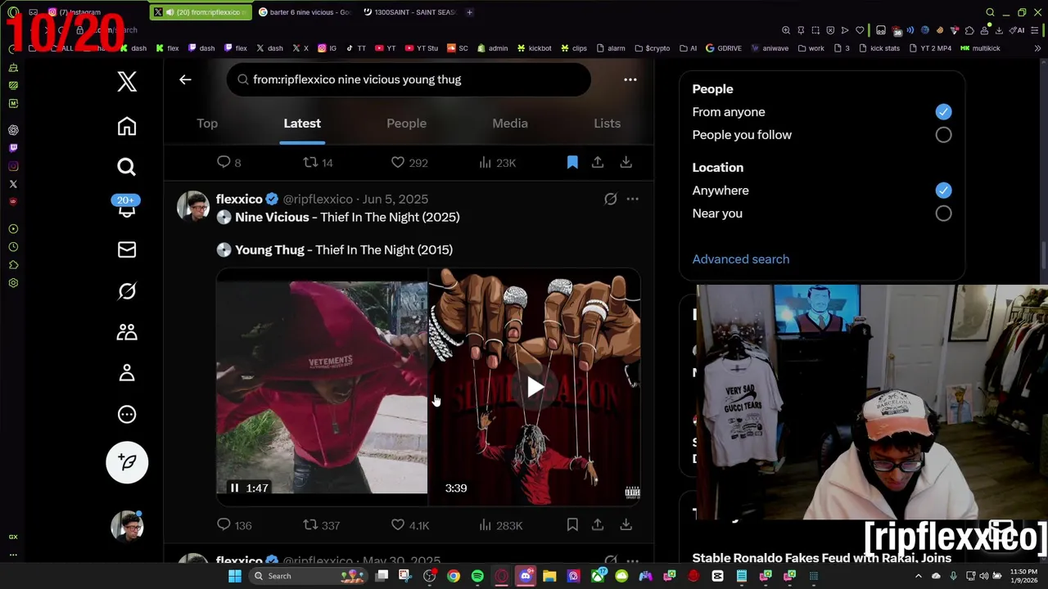Go to Home in X sidebar

(127, 126)
